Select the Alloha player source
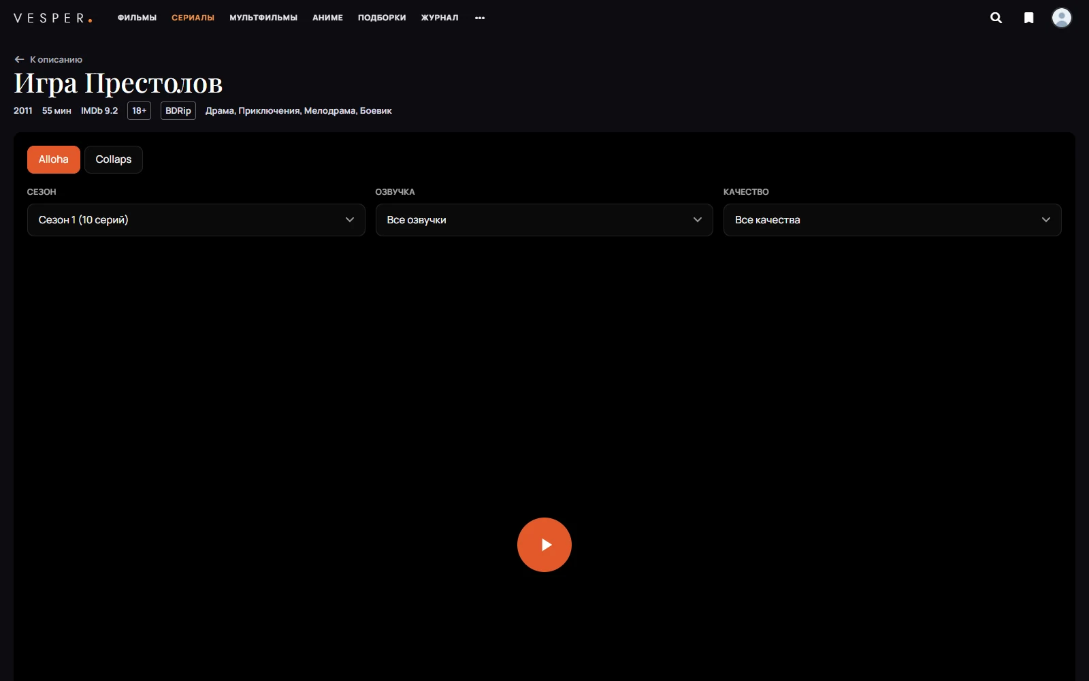1089x681 pixels. tap(54, 159)
